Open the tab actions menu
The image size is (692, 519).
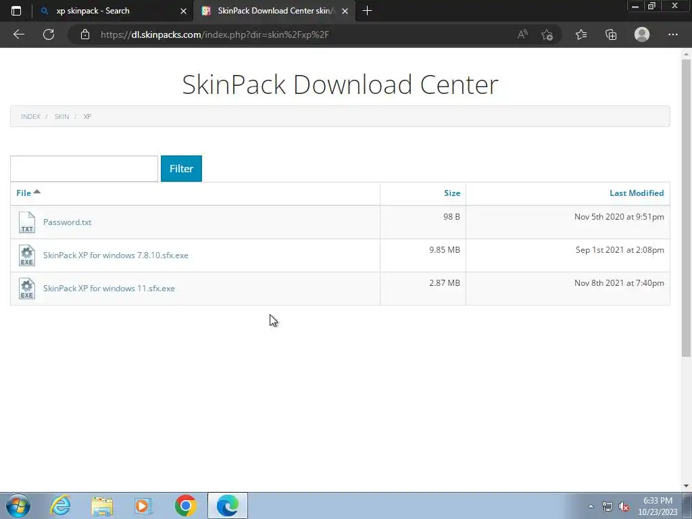16,11
